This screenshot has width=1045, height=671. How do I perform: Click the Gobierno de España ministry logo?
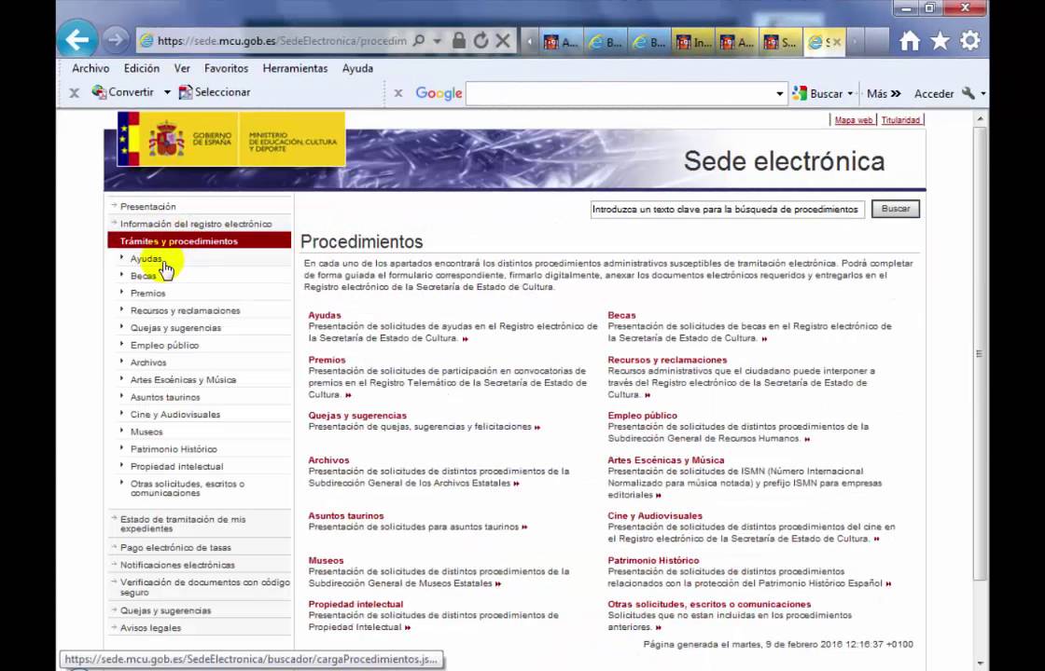point(231,139)
